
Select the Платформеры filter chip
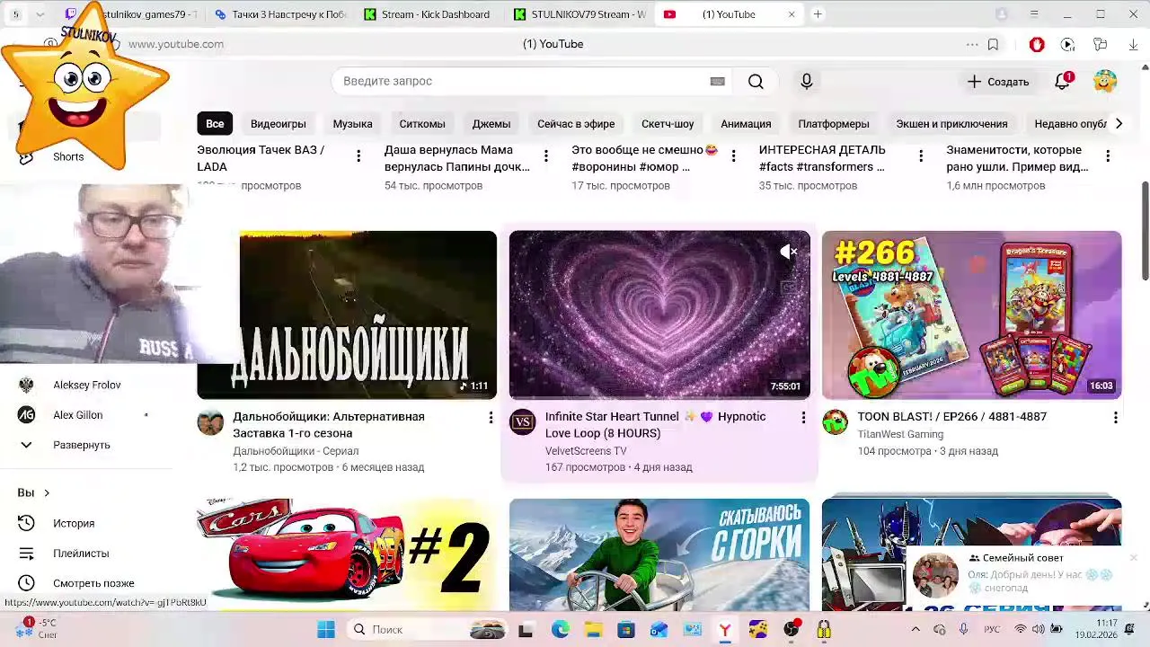[834, 124]
